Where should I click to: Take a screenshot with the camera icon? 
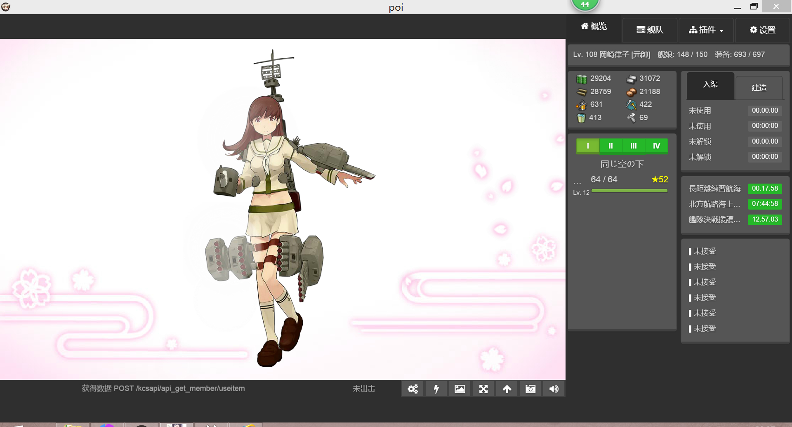(x=530, y=389)
